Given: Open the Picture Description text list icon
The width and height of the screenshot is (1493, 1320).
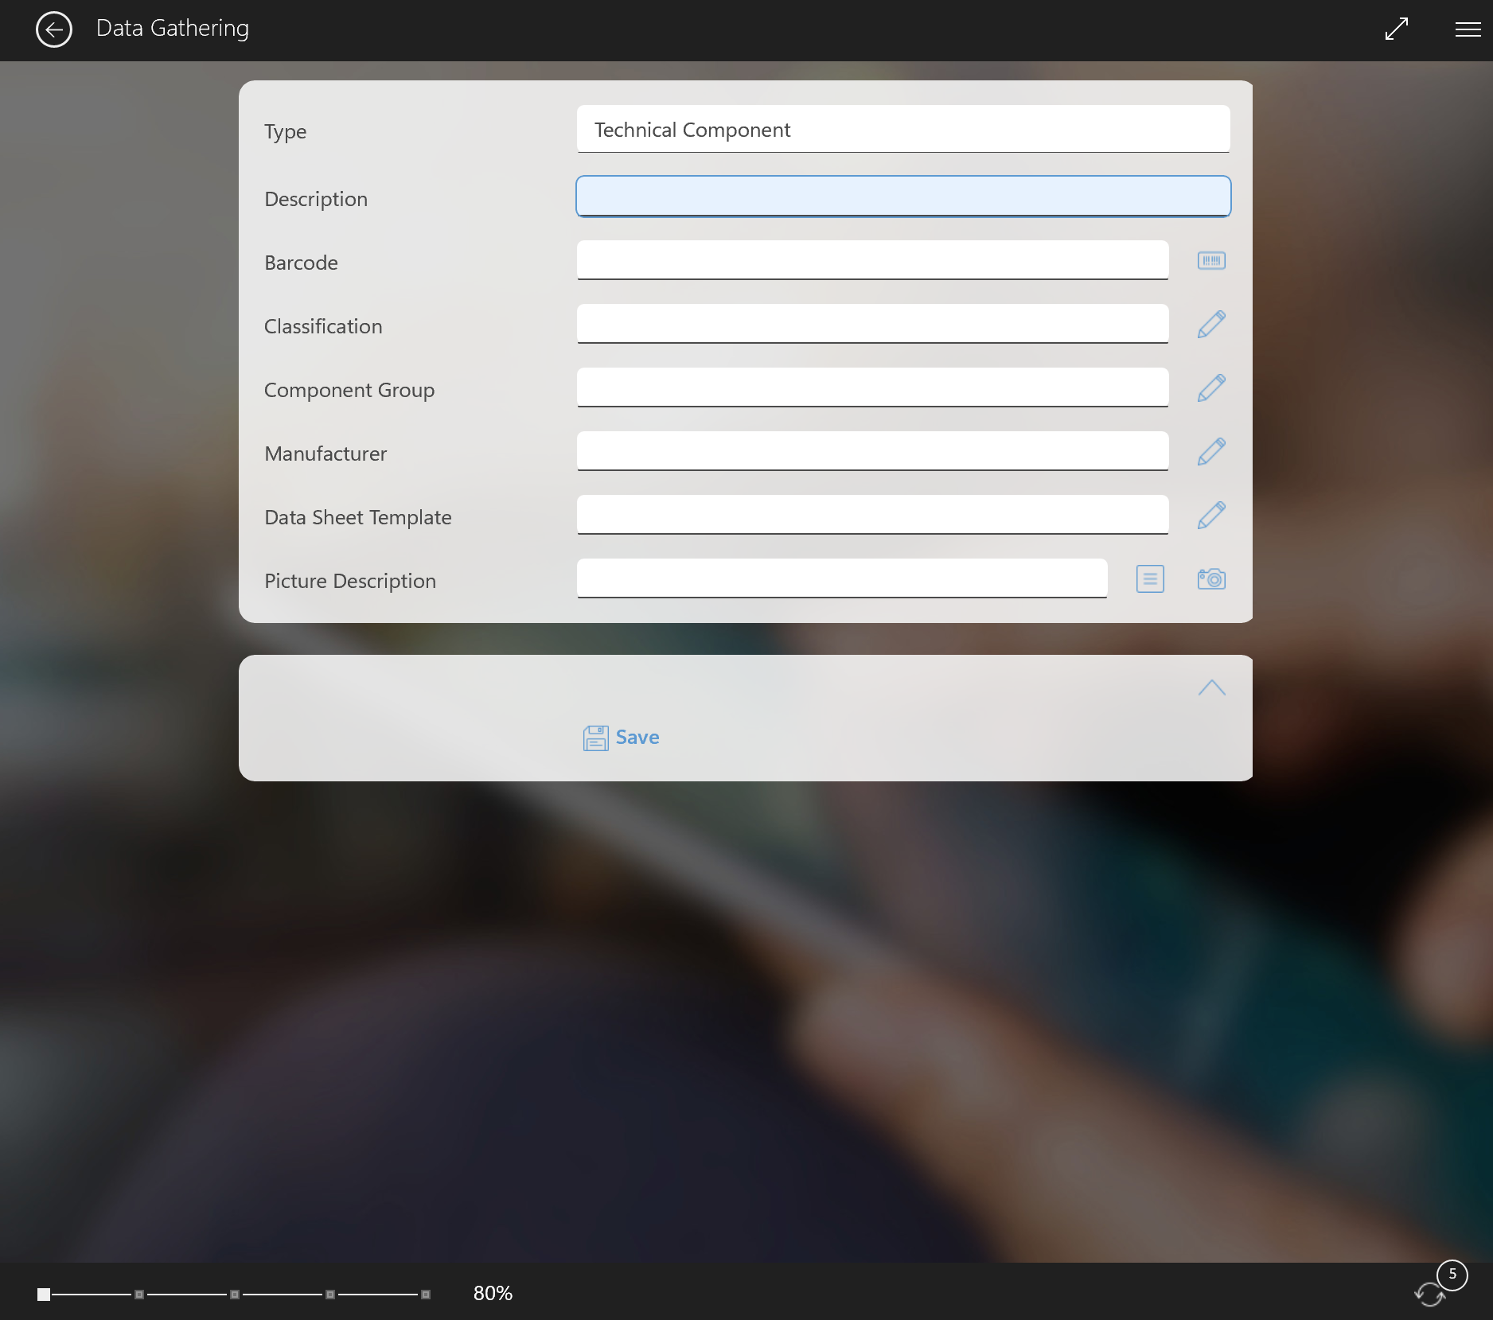Looking at the screenshot, I should [x=1150, y=579].
